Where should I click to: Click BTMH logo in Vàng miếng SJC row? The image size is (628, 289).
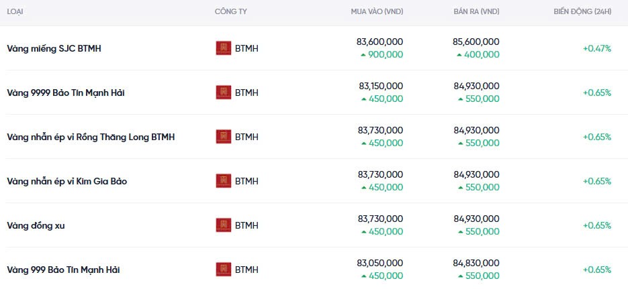pos(223,48)
